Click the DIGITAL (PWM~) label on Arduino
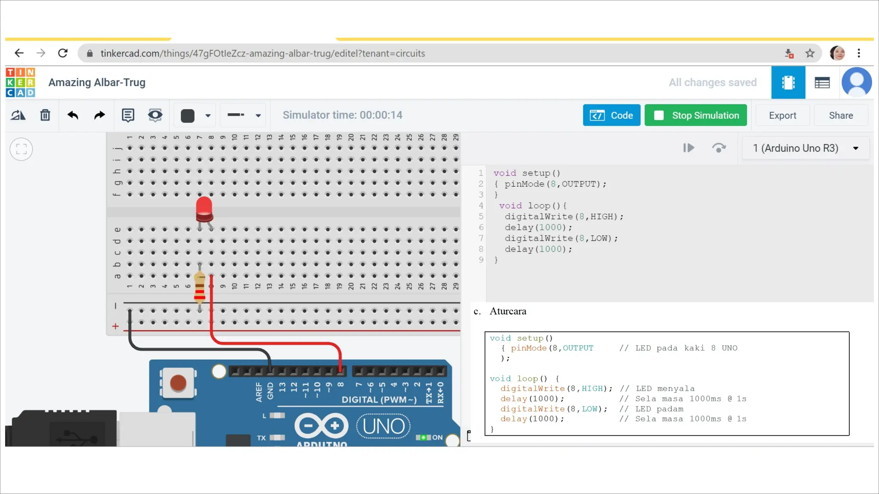 pyautogui.click(x=379, y=400)
